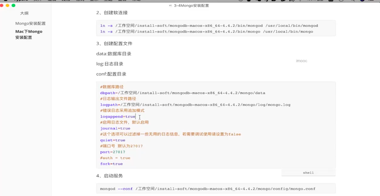
Task: Minimize the window with the yellow button
Action: (x=7, y=5)
